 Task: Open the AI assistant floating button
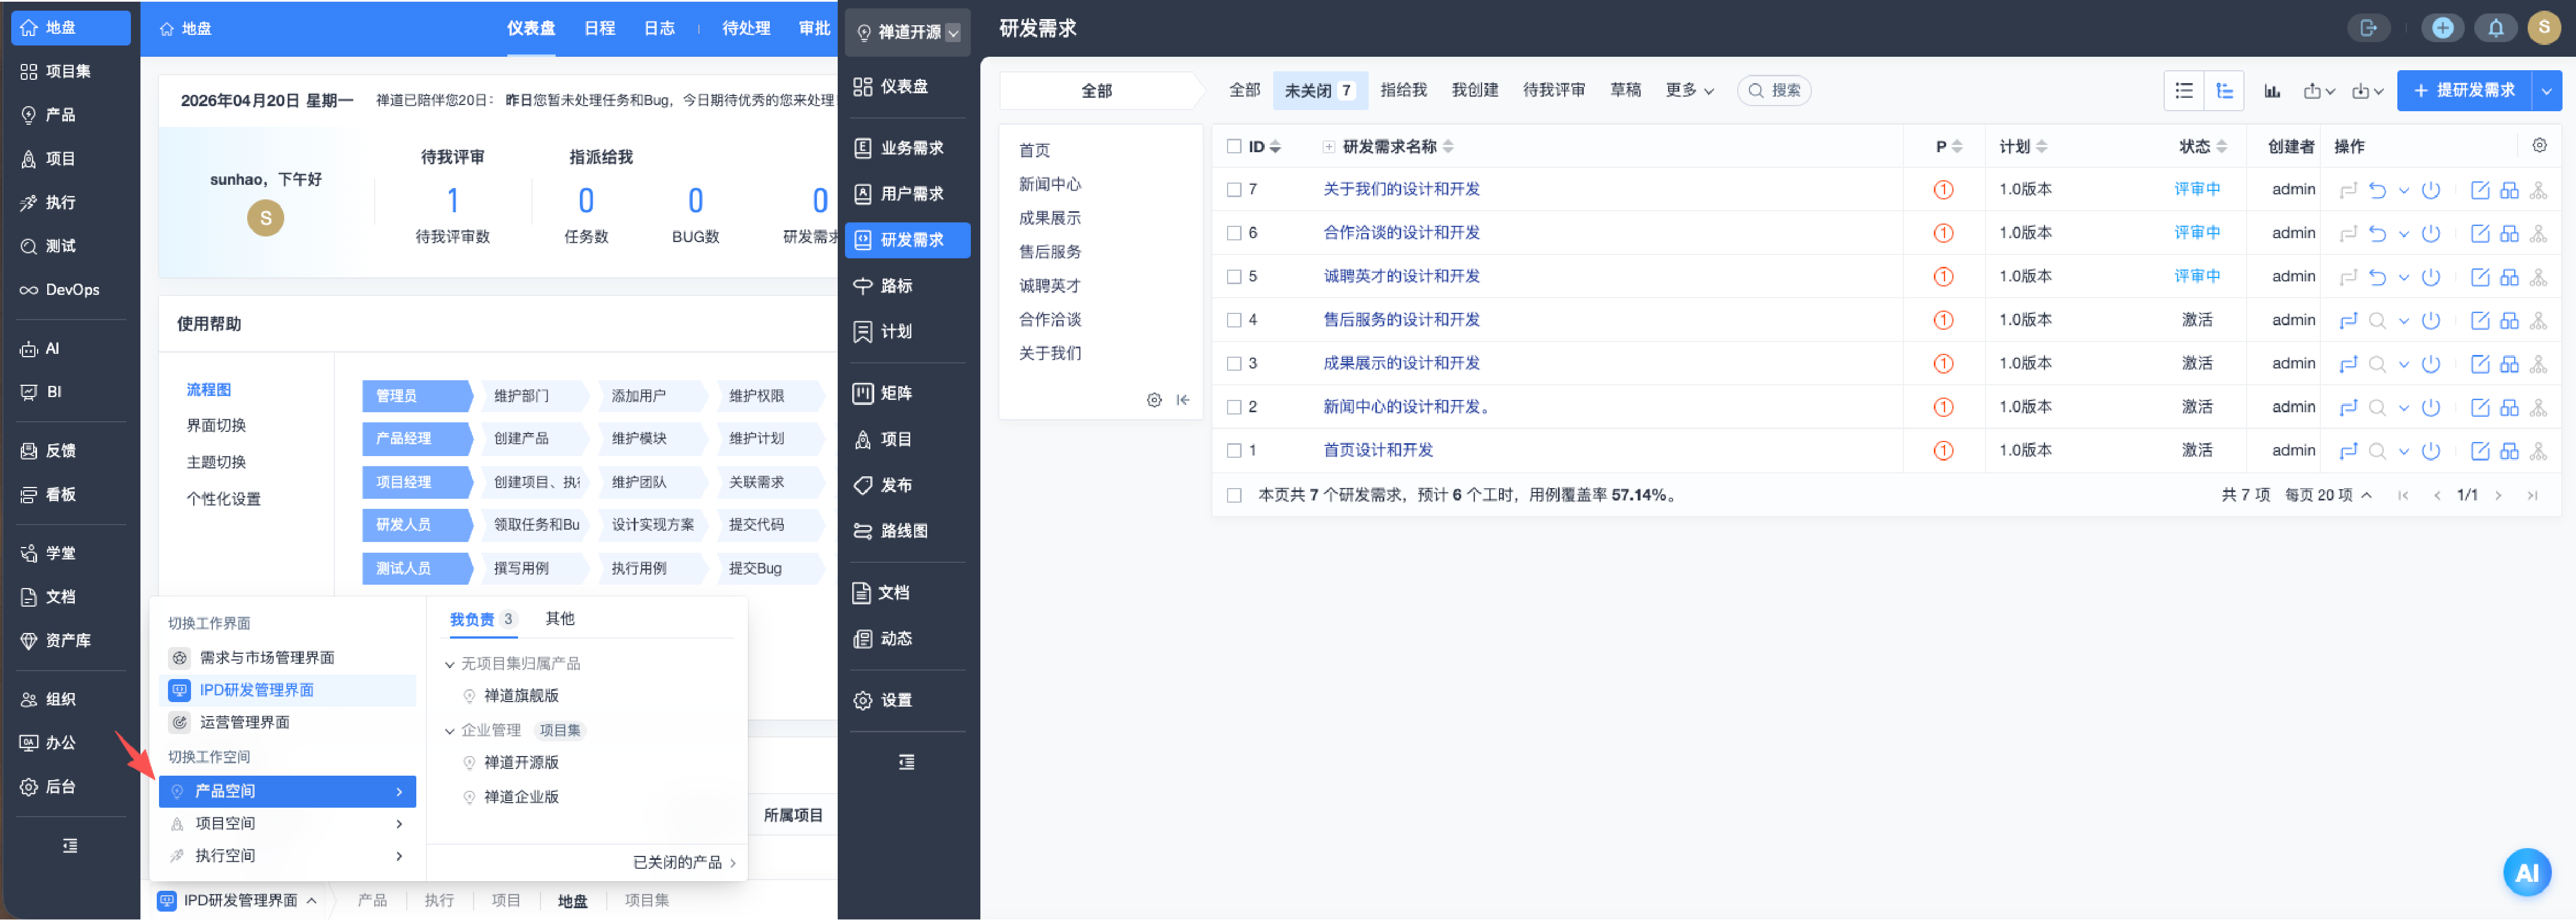2526,871
